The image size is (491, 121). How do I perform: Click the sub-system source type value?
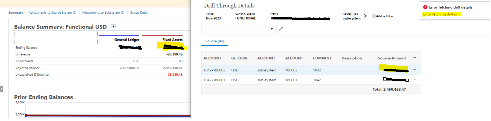[352, 18]
